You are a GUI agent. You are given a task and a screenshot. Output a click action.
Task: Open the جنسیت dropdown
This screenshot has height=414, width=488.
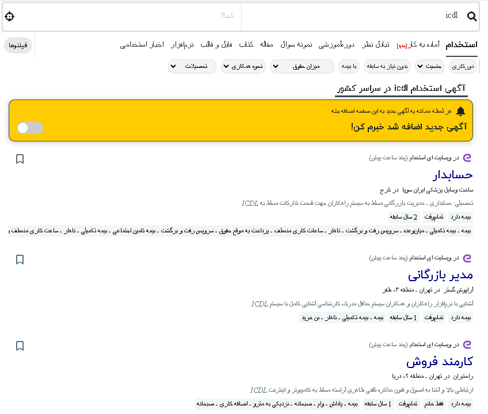pyautogui.click(x=429, y=67)
